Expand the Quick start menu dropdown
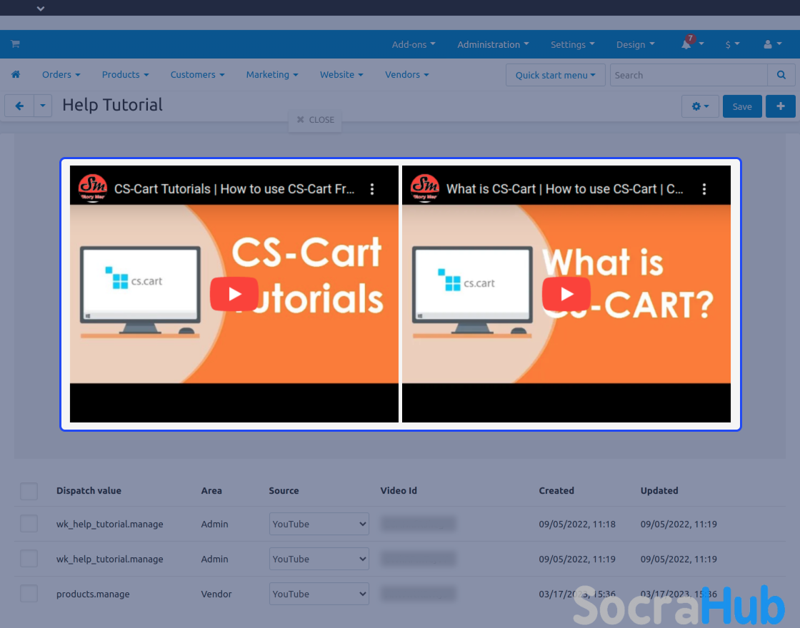Image resolution: width=800 pixels, height=628 pixels. [x=555, y=75]
